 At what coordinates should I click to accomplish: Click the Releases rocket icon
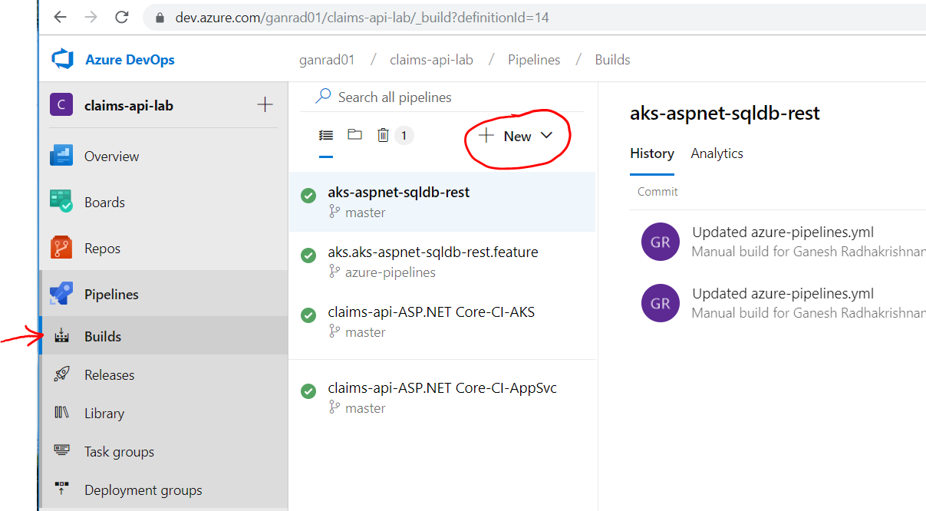(x=61, y=374)
